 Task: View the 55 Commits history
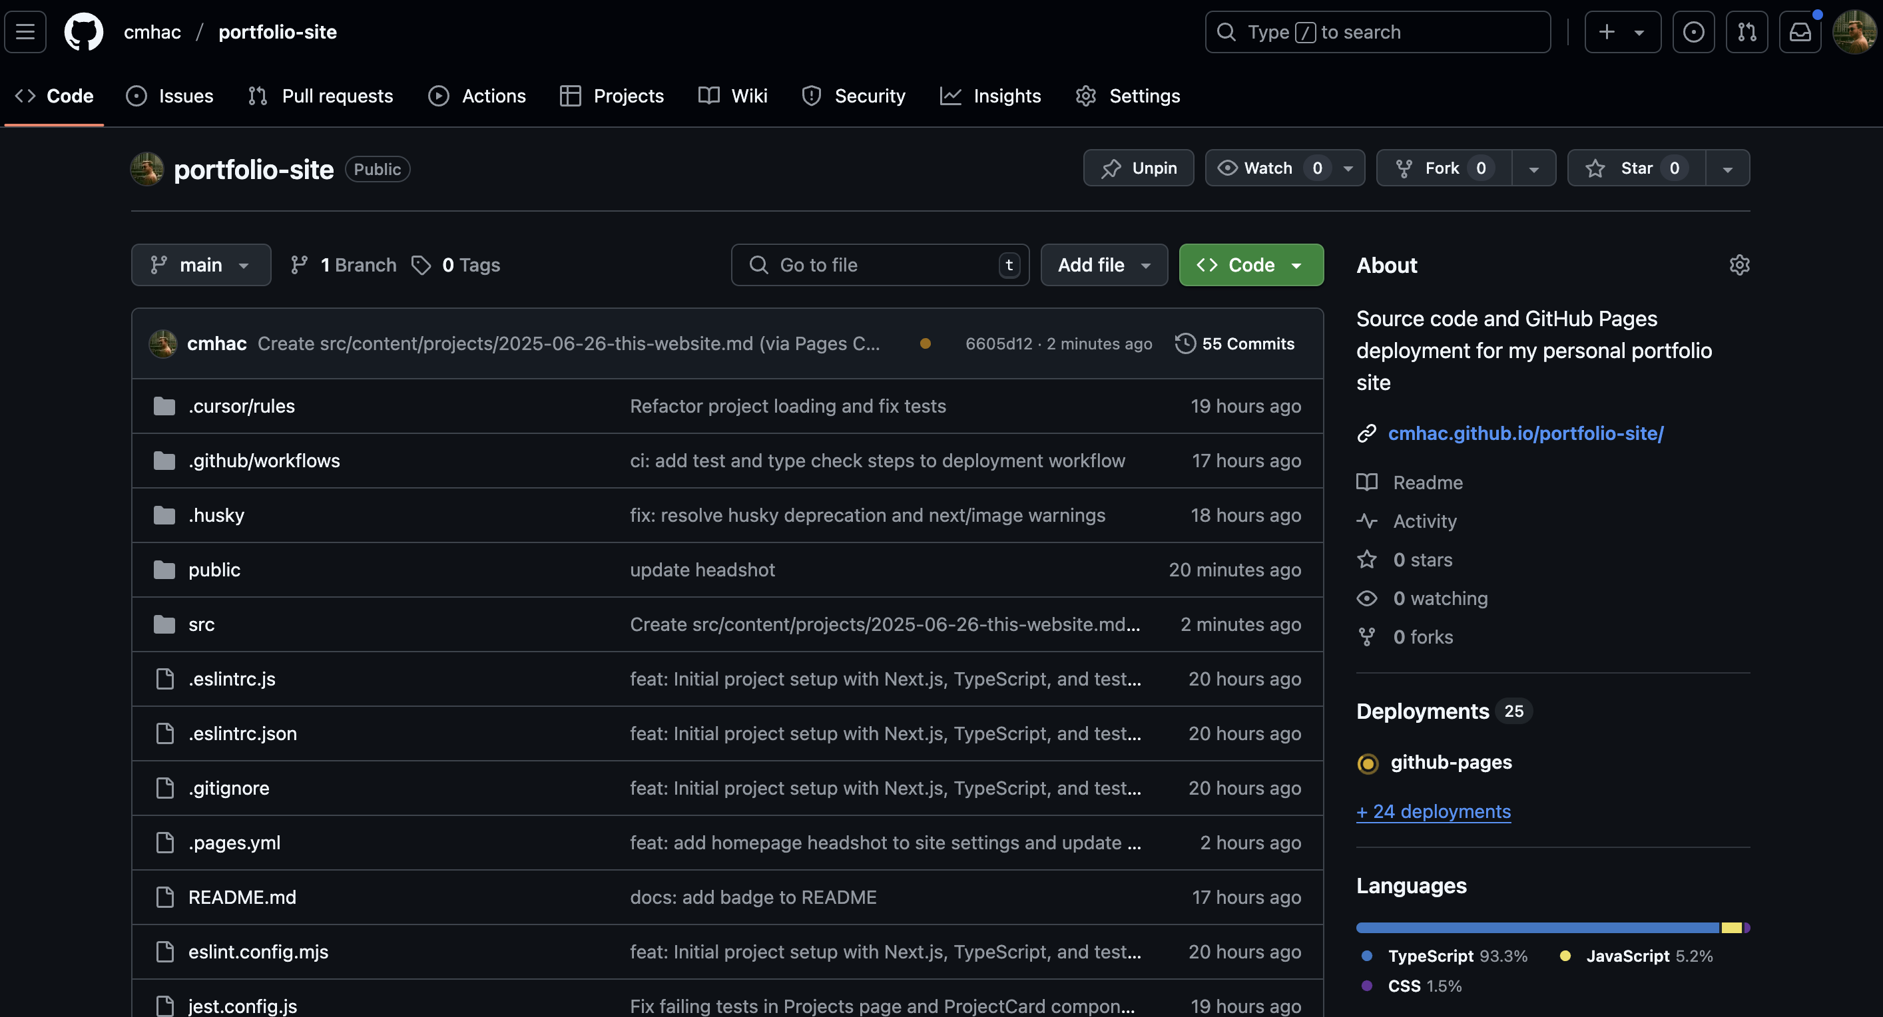pyautogui.click(x=1234, y=343)
